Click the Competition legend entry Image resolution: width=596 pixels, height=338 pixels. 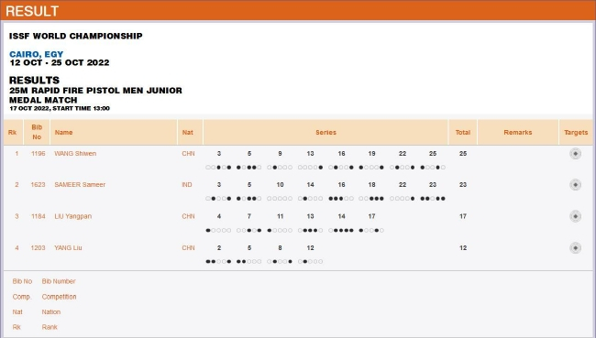coord(59,297)
